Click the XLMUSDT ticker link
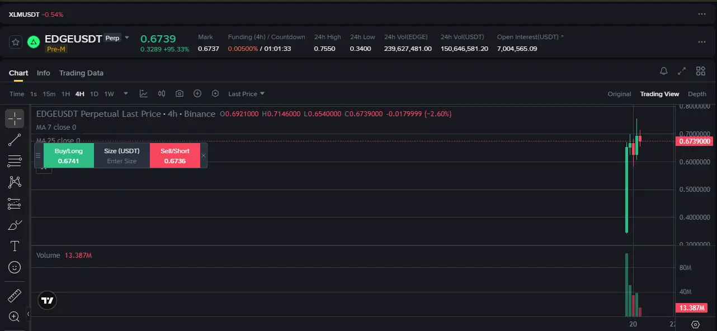717x331 pixels. (25, 14)
